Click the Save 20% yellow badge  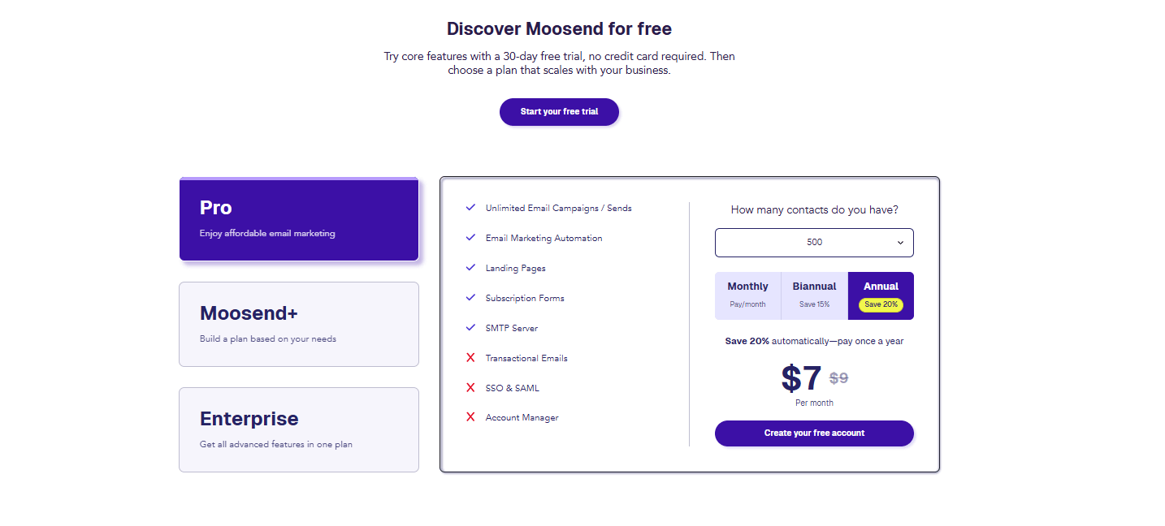click(x=880, y=304)
